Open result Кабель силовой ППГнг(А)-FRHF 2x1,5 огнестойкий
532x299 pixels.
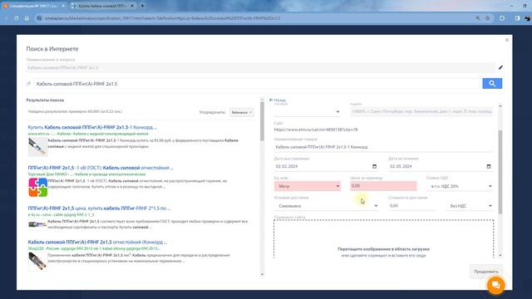coord(97,242)
